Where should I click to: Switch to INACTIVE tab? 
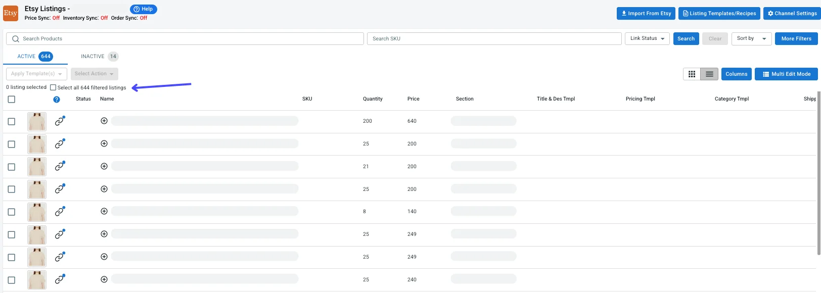coord(99,57)
